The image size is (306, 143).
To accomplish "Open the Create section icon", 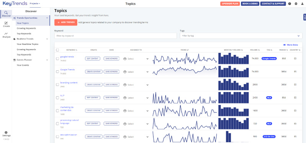I will (x=6, y=23).
